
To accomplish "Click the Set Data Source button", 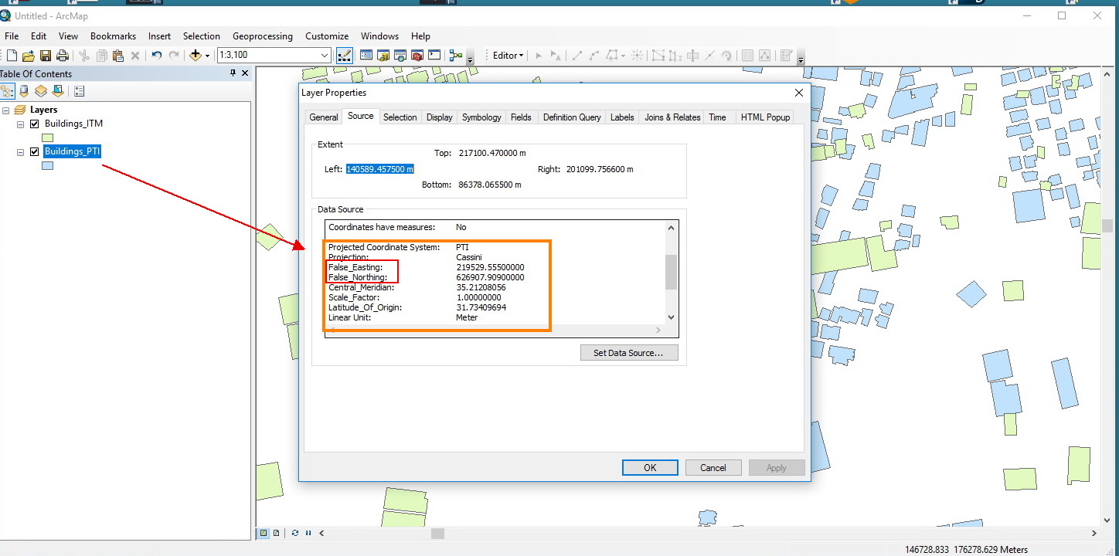I will (x=629, y=353).
